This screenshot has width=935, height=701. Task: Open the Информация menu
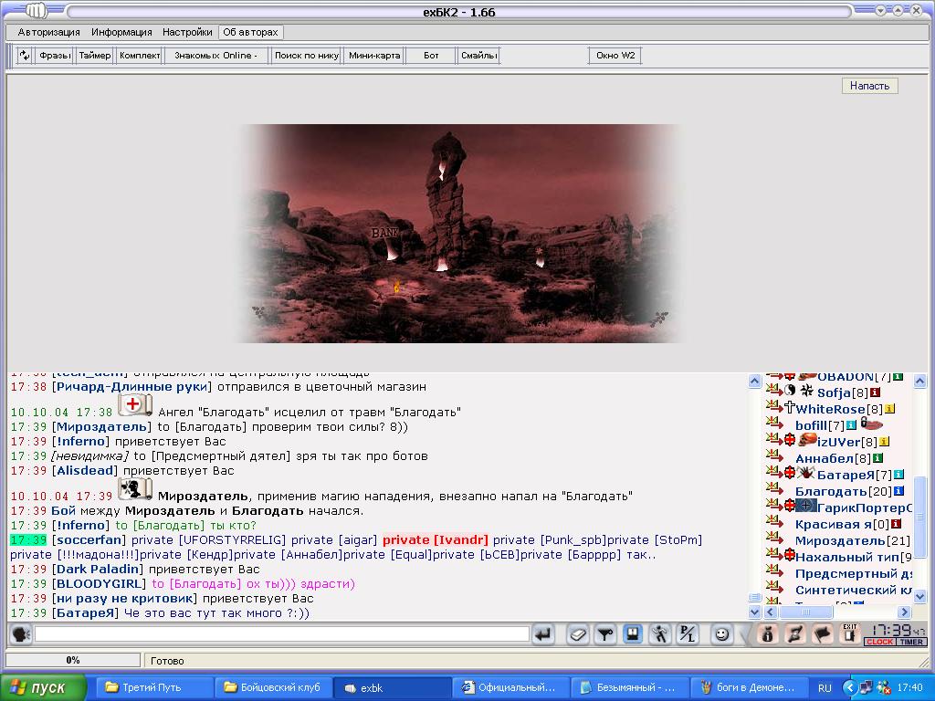121,32
